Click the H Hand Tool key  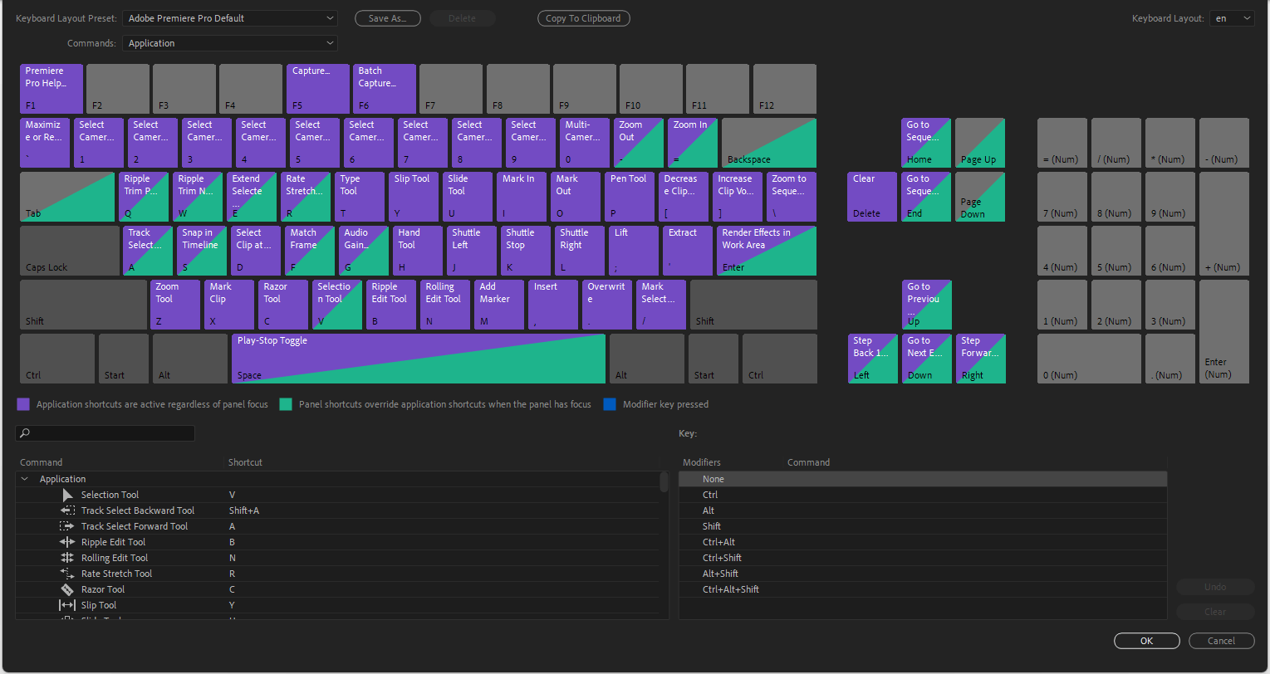(419, 251)
